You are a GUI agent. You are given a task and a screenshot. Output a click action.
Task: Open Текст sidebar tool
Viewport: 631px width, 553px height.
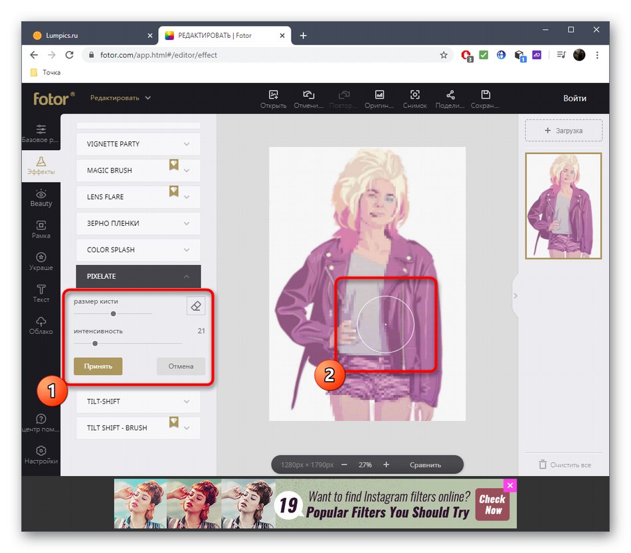click(41, 294)
